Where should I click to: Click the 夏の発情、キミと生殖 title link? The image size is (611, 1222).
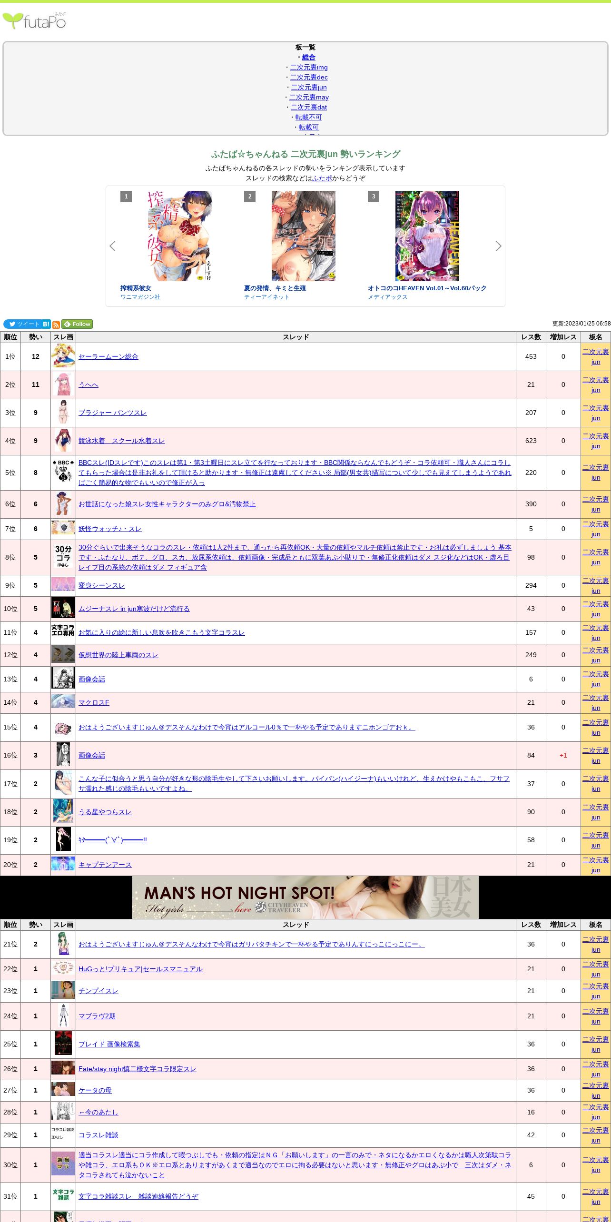(x=275, y=288)
